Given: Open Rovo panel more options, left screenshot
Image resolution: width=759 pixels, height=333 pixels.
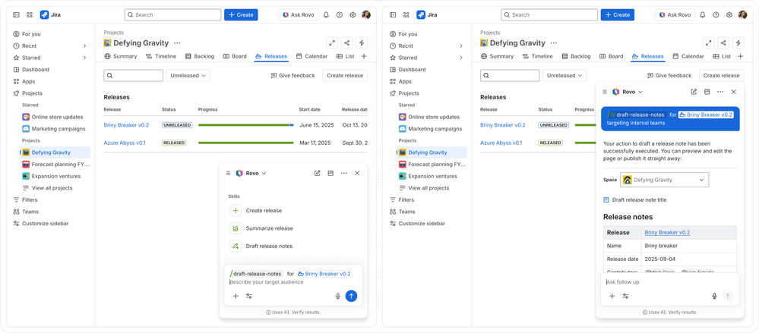Looking at the screenshot, I should (x=343, y=173).
